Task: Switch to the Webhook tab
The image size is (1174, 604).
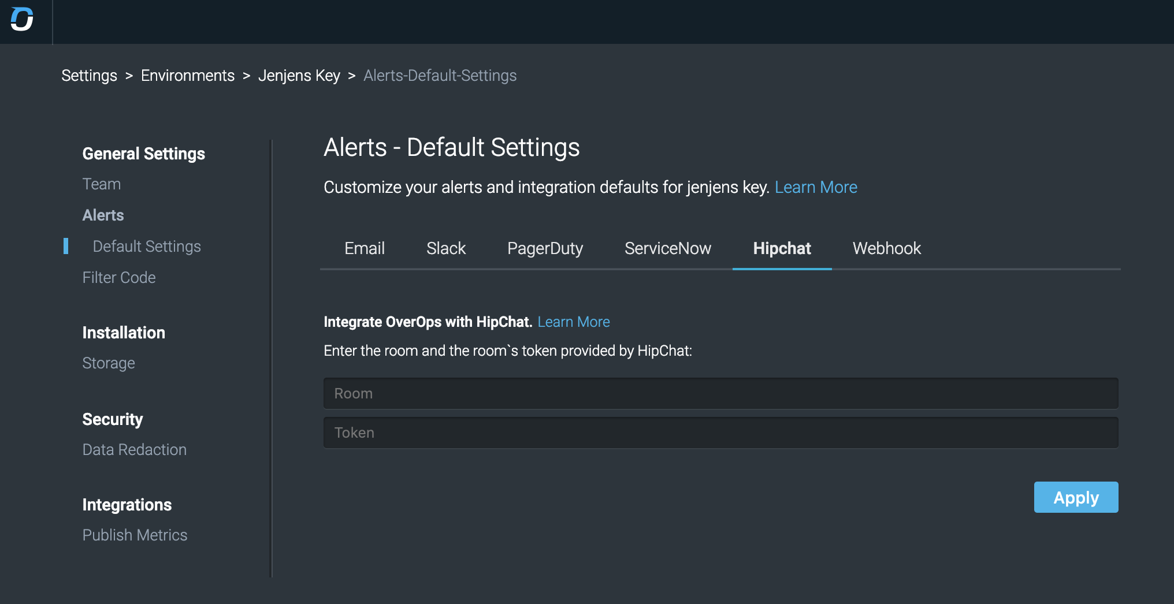Action: pos(887,248)
